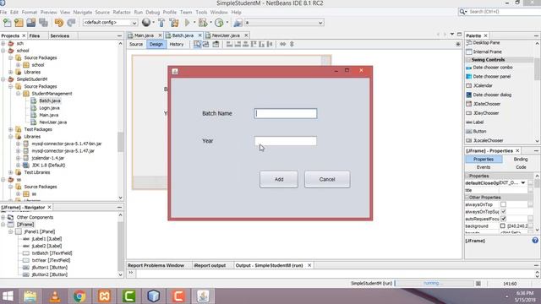Image resolution: width=541 pixels, height=304 pixels.
Task: Click the change horizontal resizability icon
Action: [x=282, y=44]
